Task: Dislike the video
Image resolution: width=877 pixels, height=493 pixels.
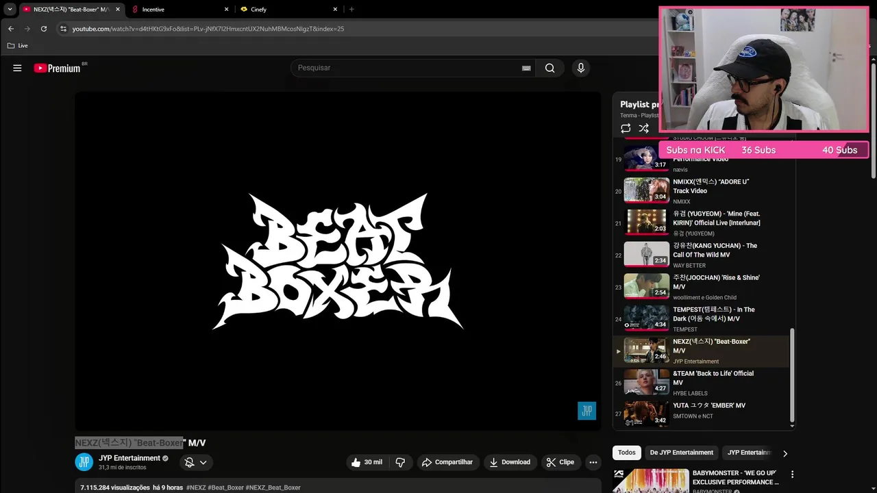Action: tap(400, 462)
